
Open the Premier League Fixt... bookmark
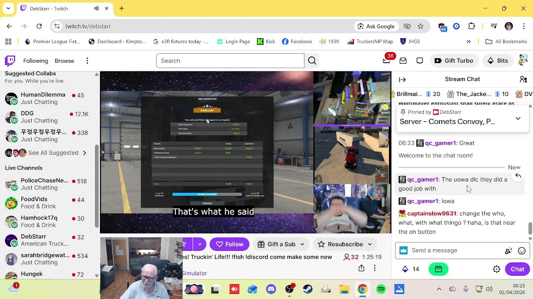pos(52,42)
